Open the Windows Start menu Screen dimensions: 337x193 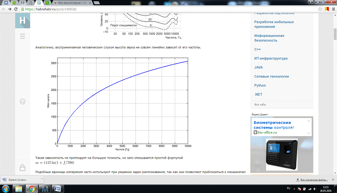coord(6,189)
